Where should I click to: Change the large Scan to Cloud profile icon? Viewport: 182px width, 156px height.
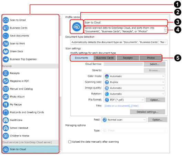click(x=77, y=27)
